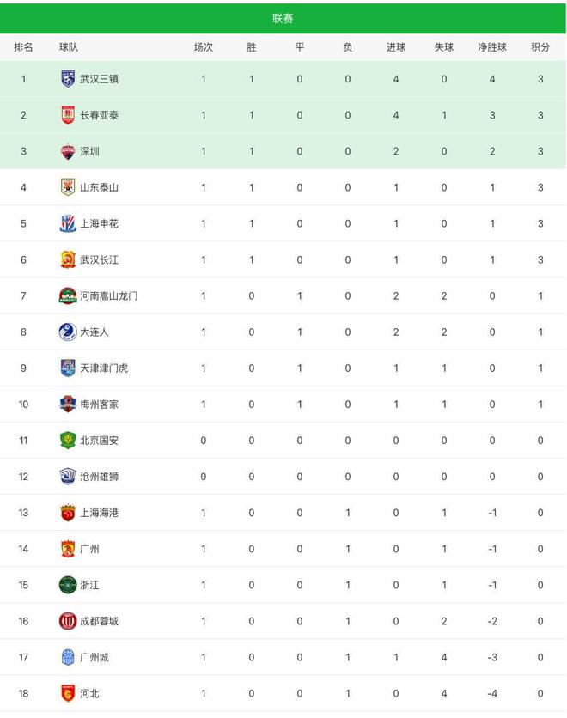Click the Hebei (河北) team logo
Screen dimensions: 567x718
pyautogui.click(x=68, y=692)
